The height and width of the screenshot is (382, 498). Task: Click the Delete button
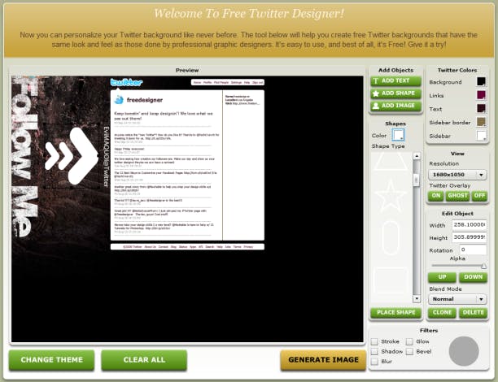[473, 313]
